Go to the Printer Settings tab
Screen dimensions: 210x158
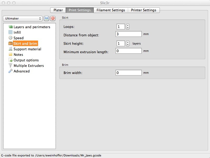[144, 10]
